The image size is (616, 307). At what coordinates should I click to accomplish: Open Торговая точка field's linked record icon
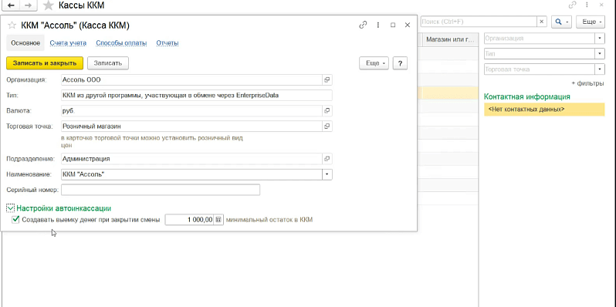tap(327, 127)
